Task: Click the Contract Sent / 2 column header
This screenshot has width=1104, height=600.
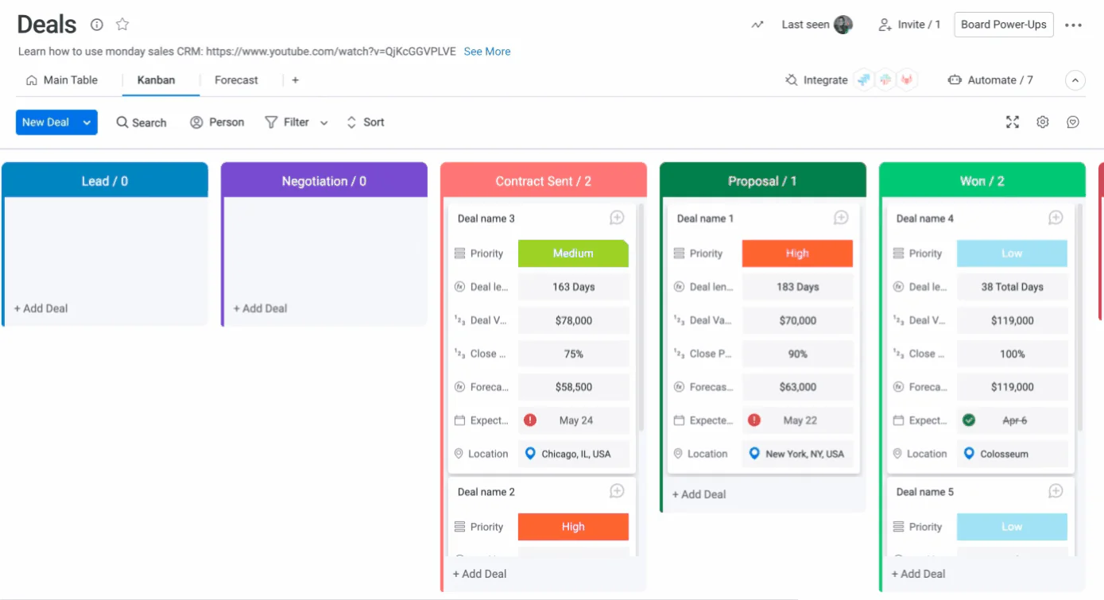Action: tap(544, 180)
